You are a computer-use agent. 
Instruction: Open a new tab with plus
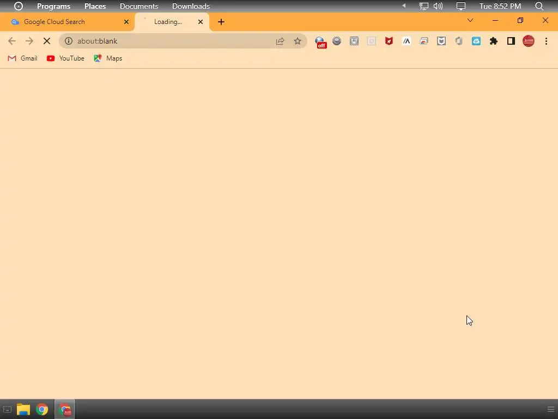pyautogui.click(x=221, y=22)
